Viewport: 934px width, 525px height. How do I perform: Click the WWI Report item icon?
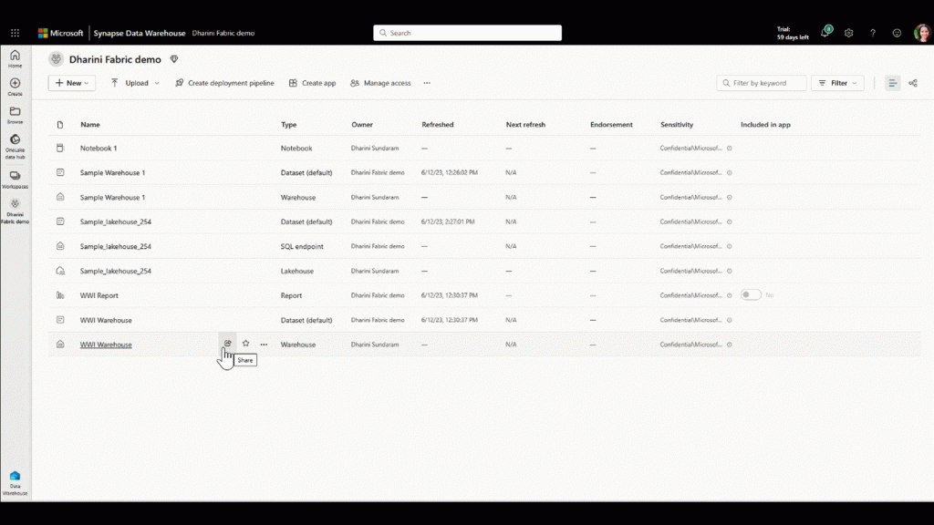click(60, 295)
